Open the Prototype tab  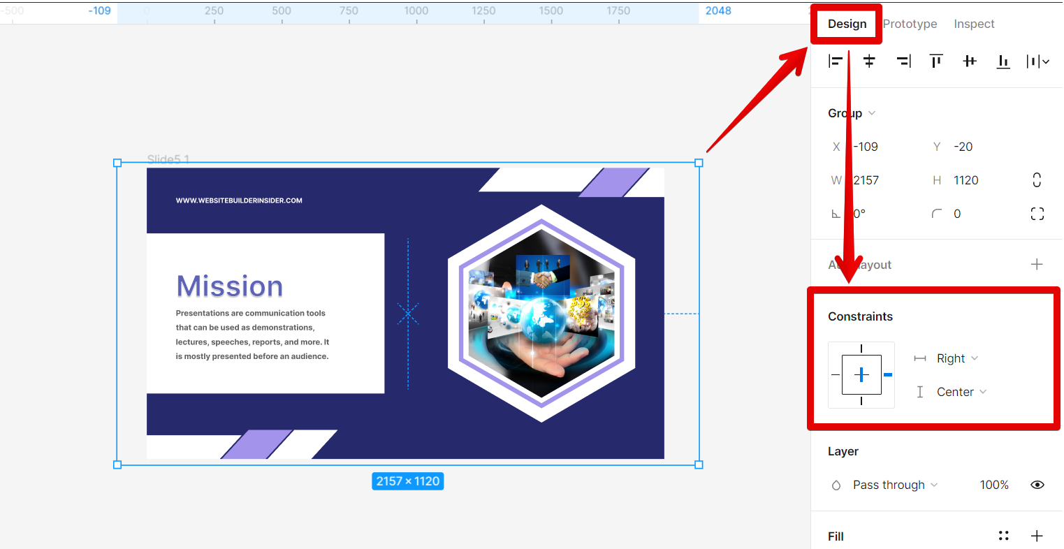pyautogui.click(x=910, y=24)
